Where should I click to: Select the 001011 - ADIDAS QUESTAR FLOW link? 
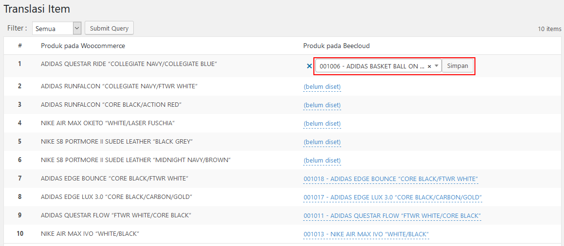pos(392,216)
